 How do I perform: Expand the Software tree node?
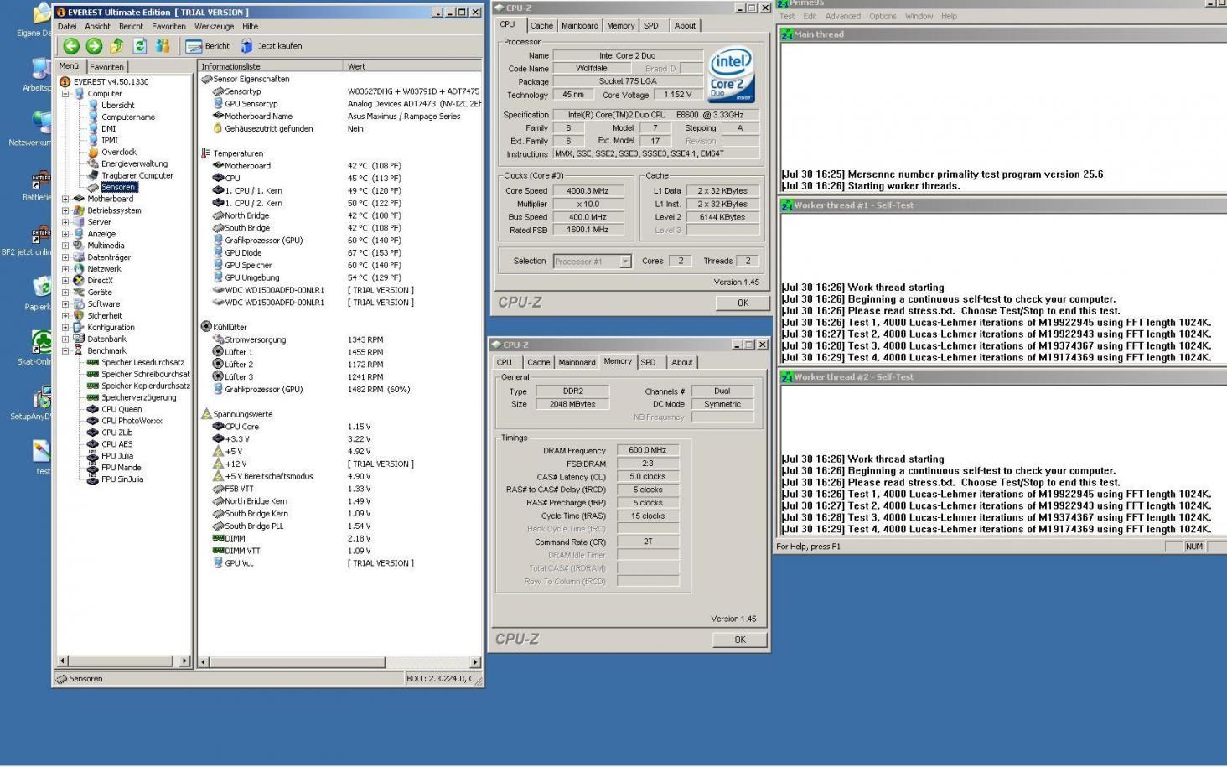[x=65, y=304]
